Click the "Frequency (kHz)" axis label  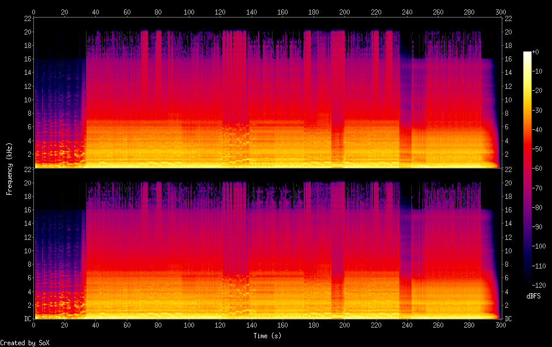tap(9, 169)
